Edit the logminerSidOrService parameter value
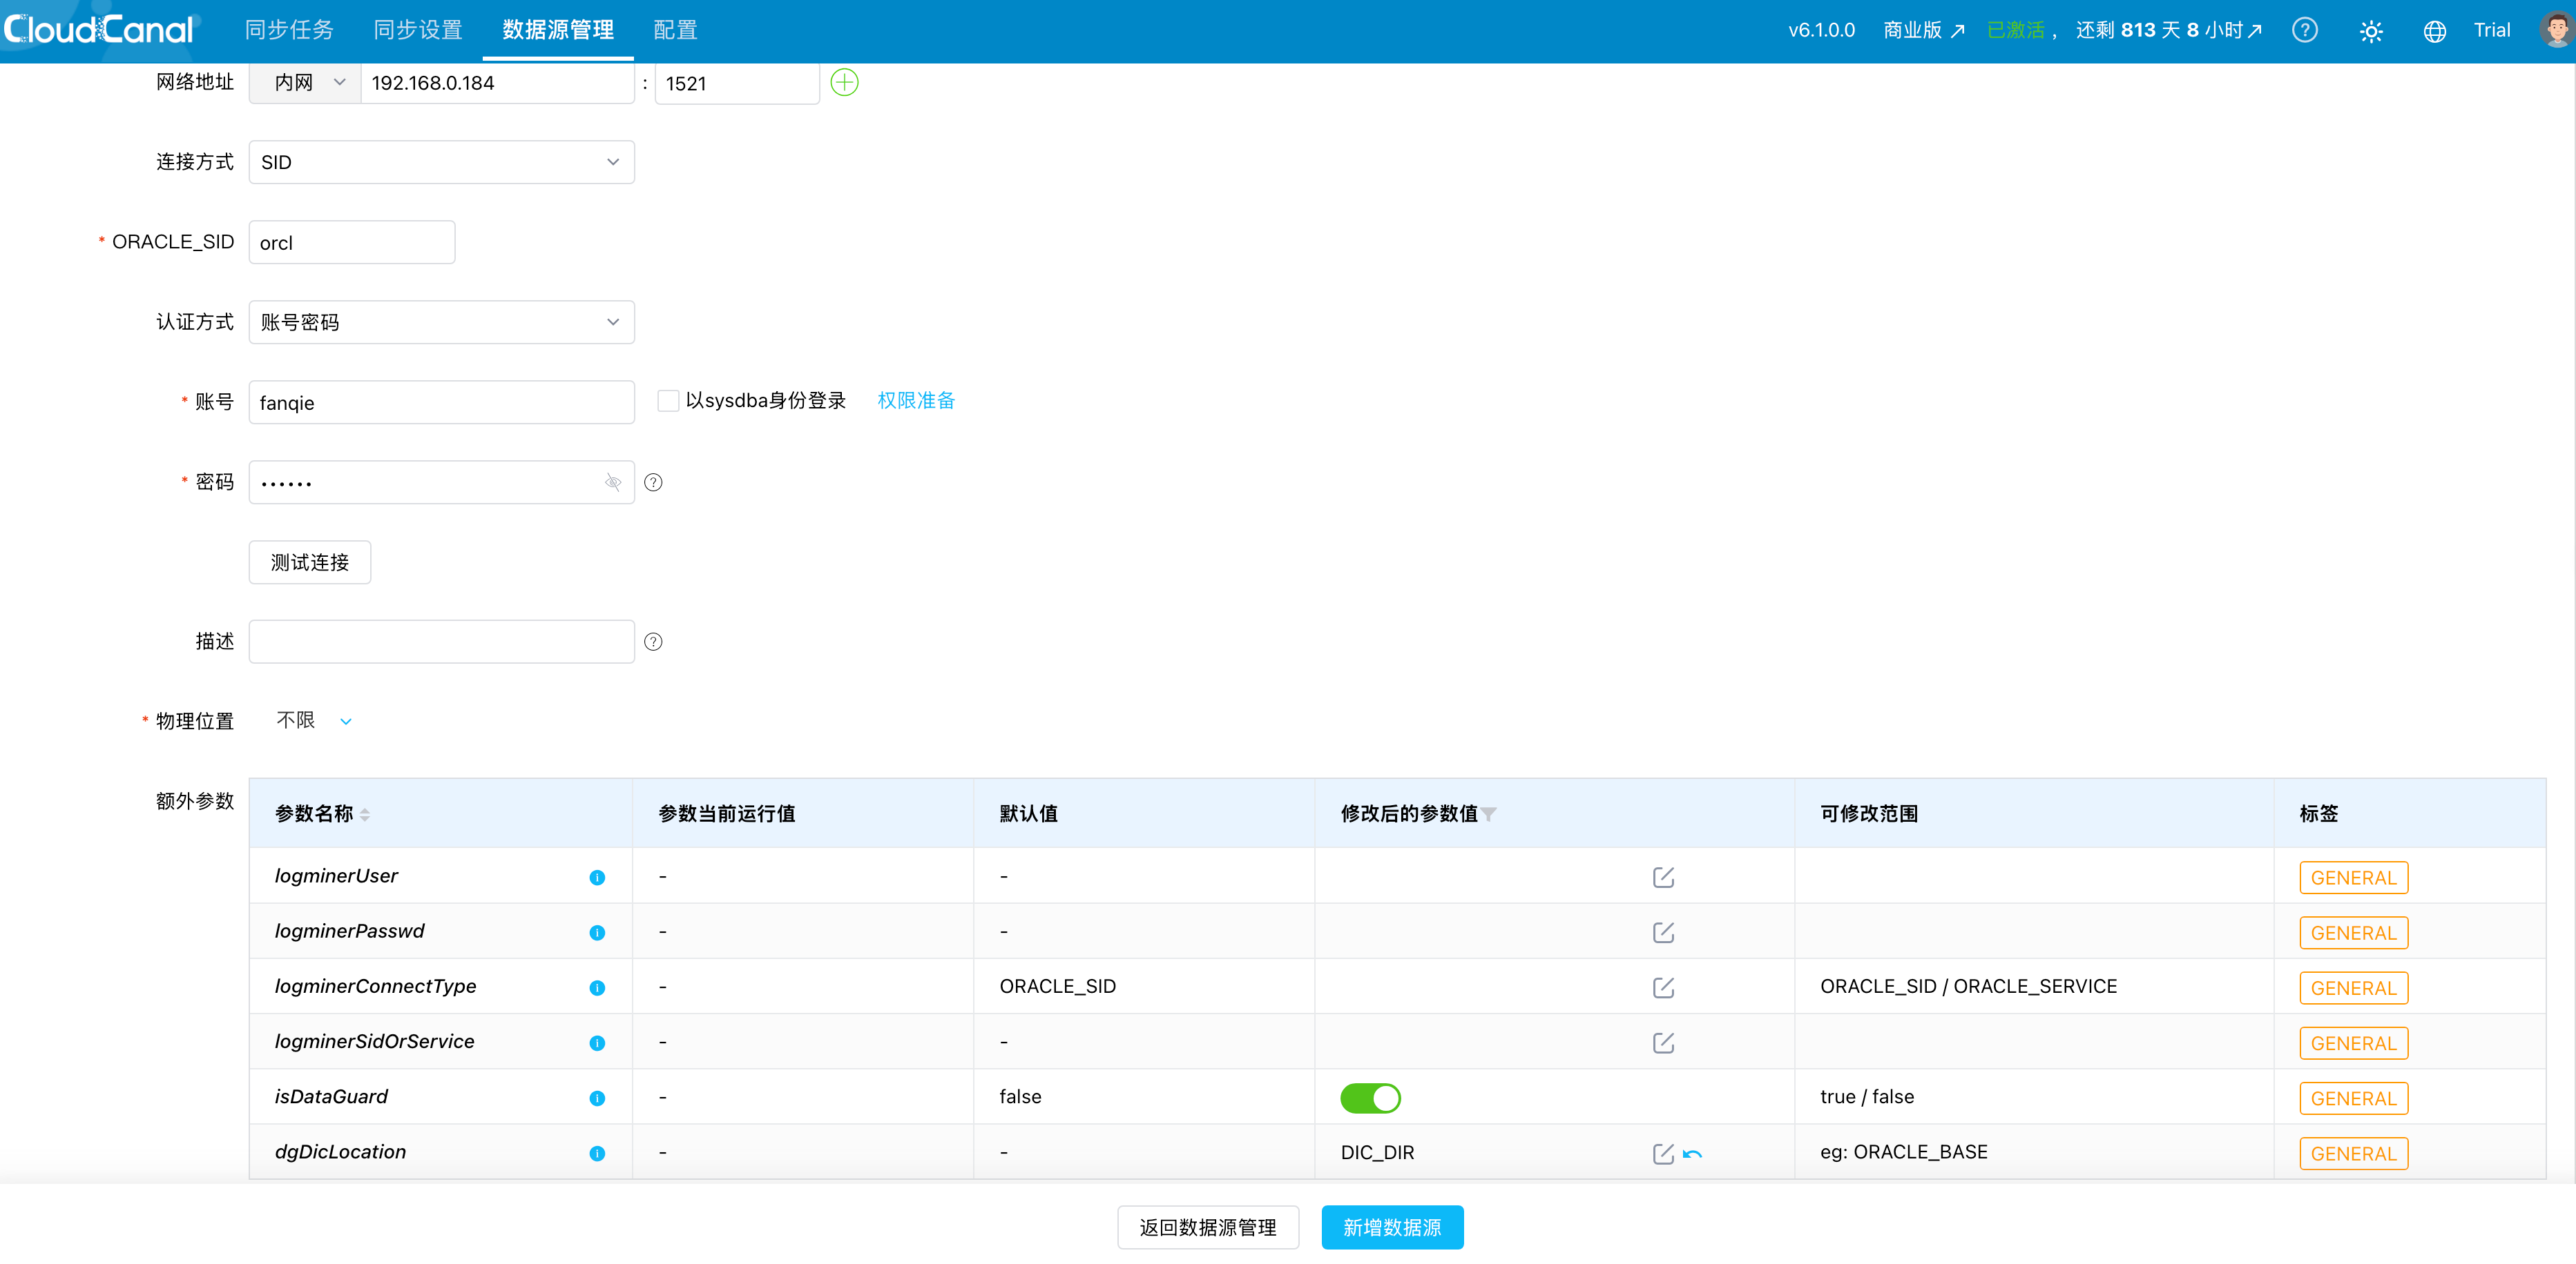This screenshot has height=1264, width=2576. [1663, 1042]
